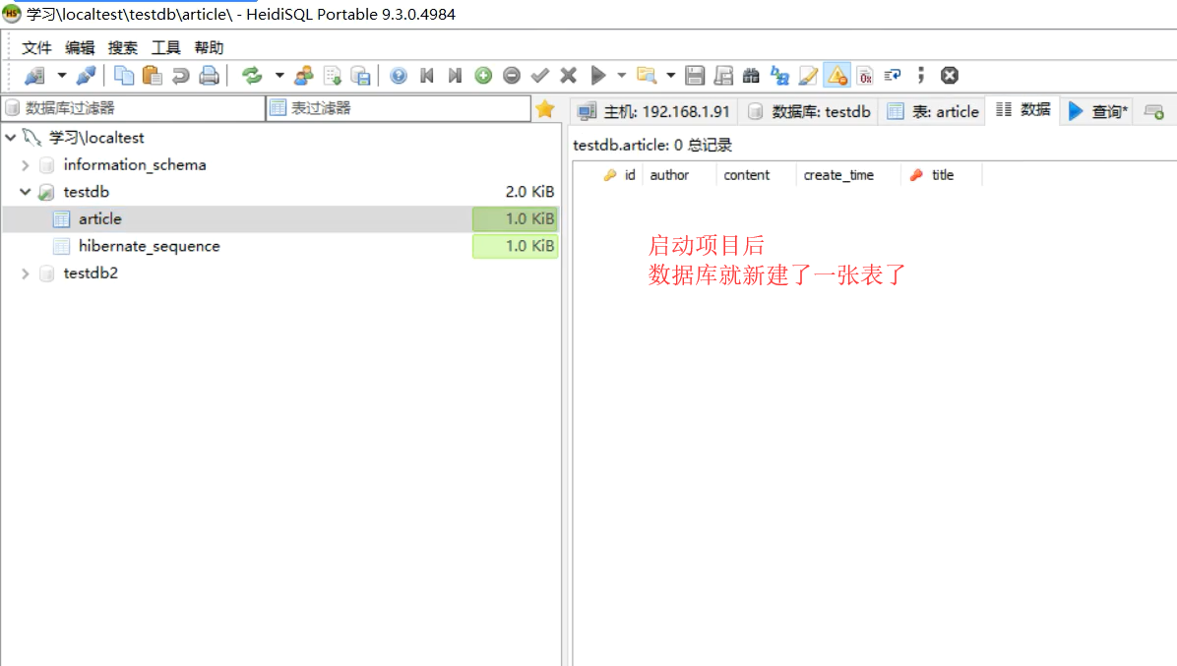
Task: Open the session manager dropdown arrow
Action: point(62,76)
